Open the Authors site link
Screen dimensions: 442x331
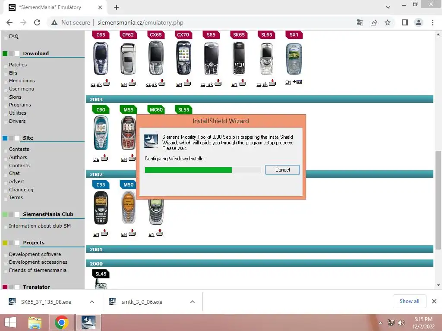click(x=18, y=157)
